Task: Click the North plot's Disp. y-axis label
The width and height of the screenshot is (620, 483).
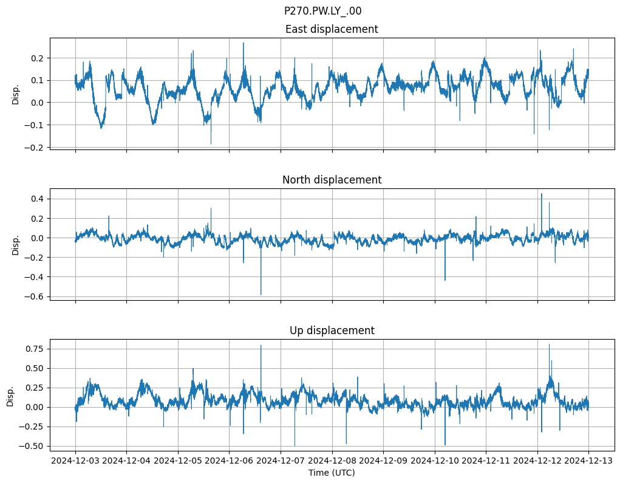Action: 16,244
